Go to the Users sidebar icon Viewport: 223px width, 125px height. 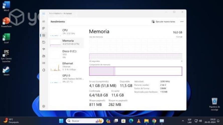[44, 56]
